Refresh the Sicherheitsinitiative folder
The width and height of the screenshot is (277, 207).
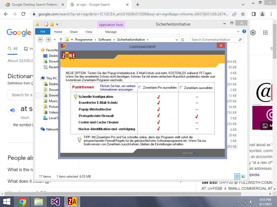pos(183,40)
